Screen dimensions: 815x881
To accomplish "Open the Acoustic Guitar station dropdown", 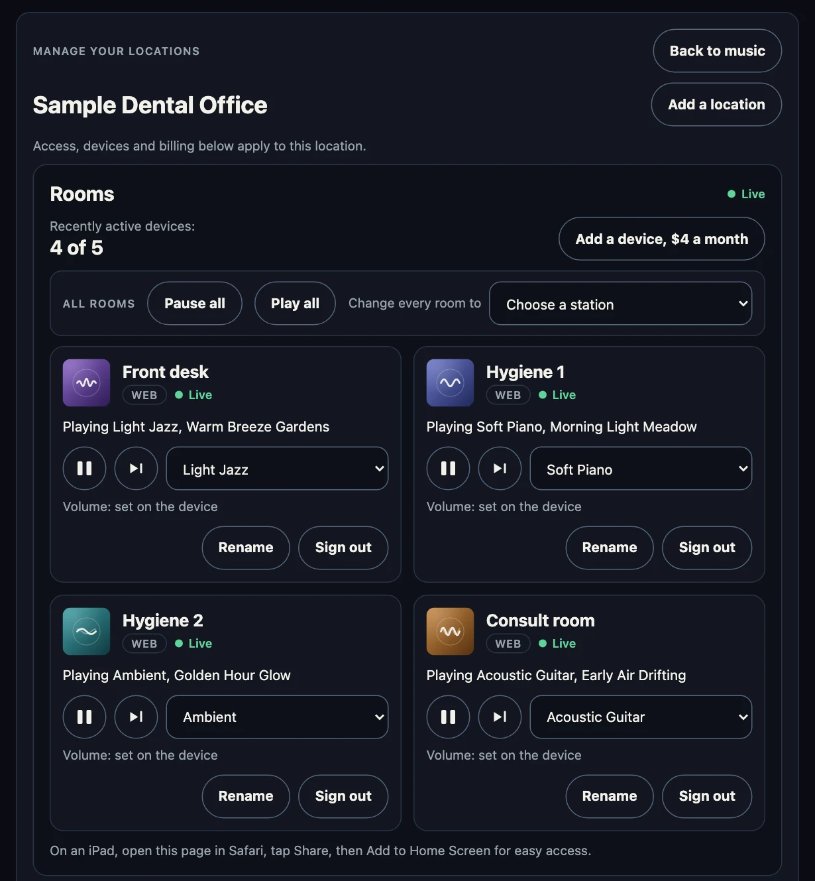I will (641, 717).
